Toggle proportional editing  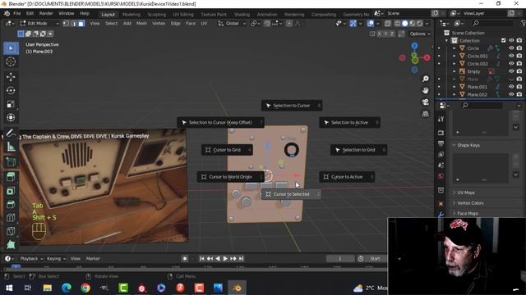289,24
